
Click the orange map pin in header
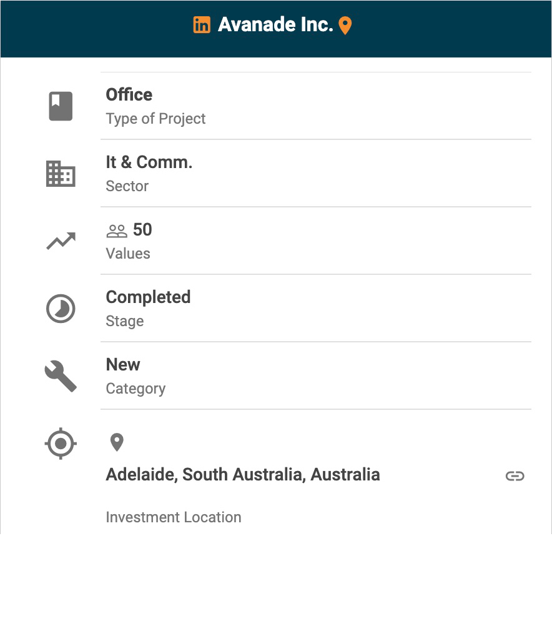tap(345, 26)
